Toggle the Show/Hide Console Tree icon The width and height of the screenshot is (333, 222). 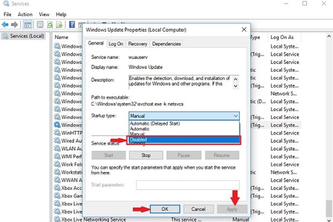click(28, 25)
